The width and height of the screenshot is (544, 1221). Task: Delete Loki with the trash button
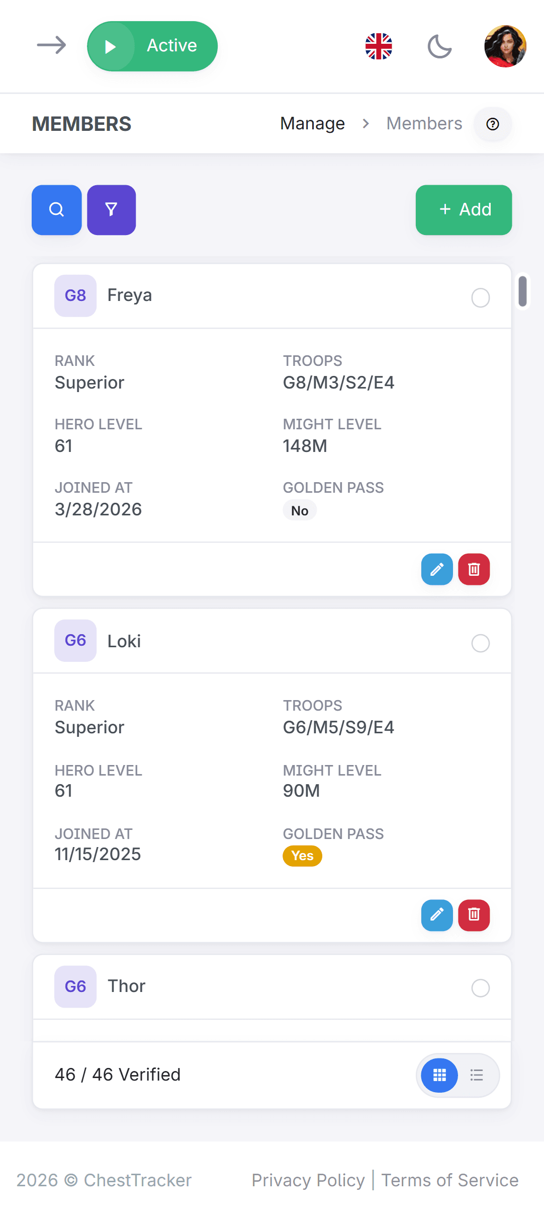coord(474,914)
